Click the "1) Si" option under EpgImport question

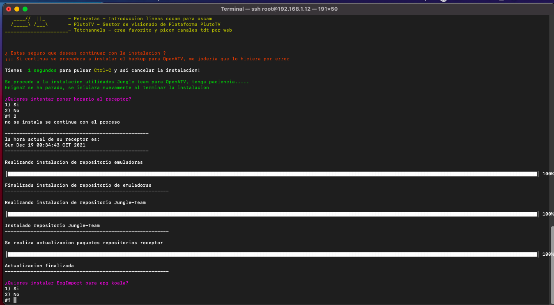click(x=12, y=289)
